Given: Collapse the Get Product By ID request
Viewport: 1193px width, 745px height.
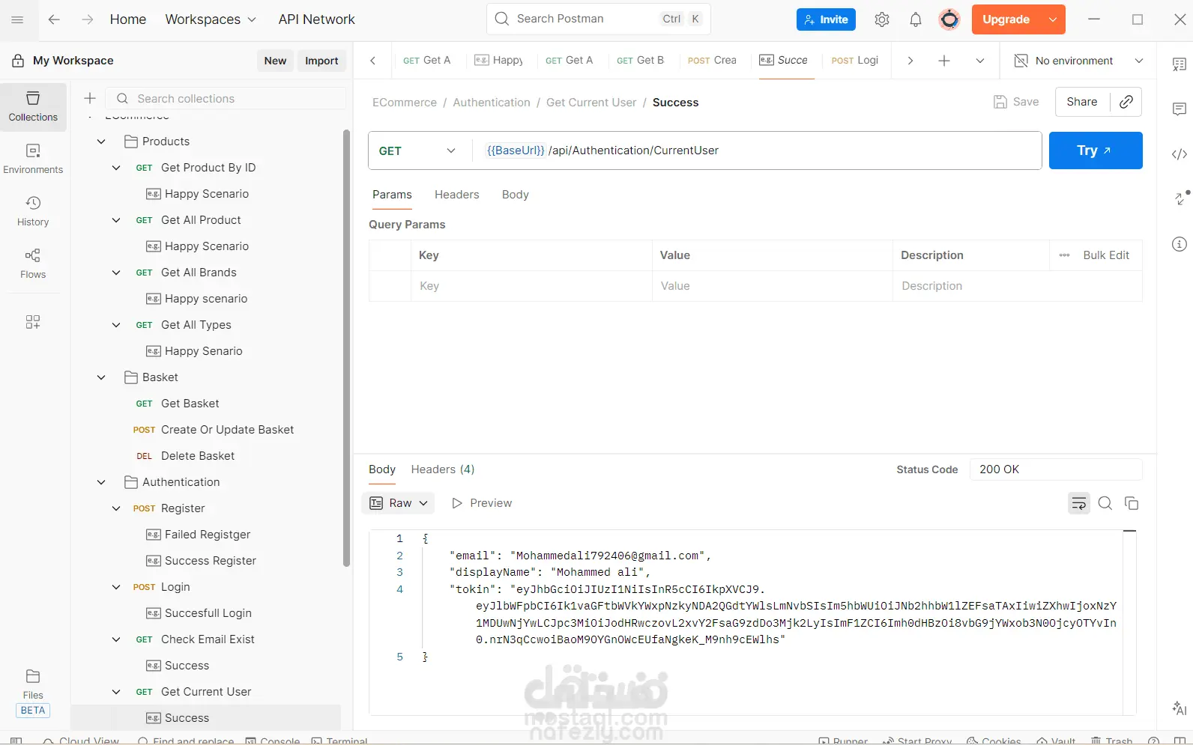Looking at the screenshot, I should click(116, 168).
